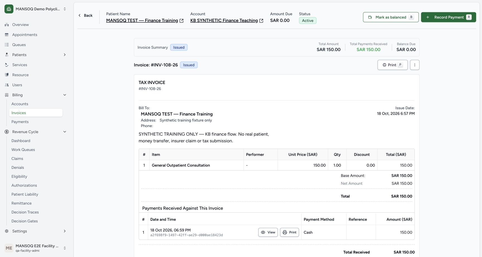Open Services page

click(x=20, y=65)
